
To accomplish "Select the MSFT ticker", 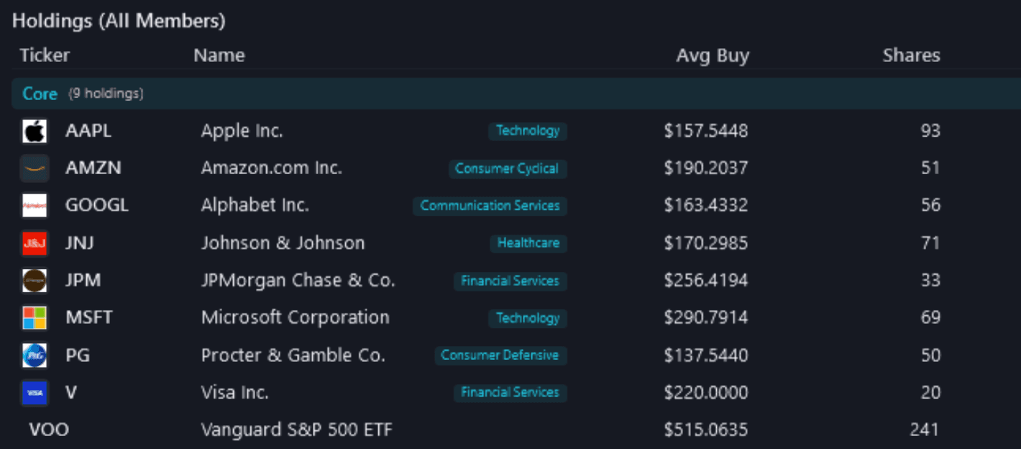I will [x=89, y=318].
